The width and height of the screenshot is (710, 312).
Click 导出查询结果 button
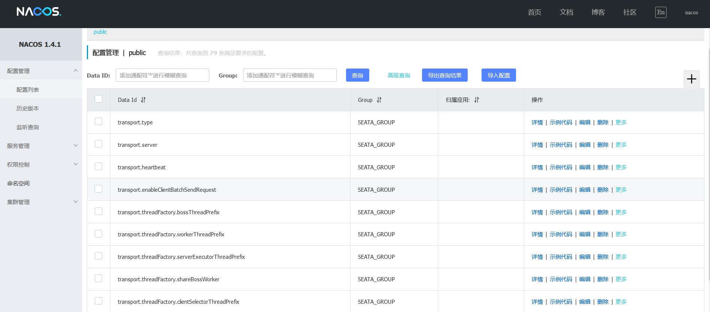click(x=445, y=75)
